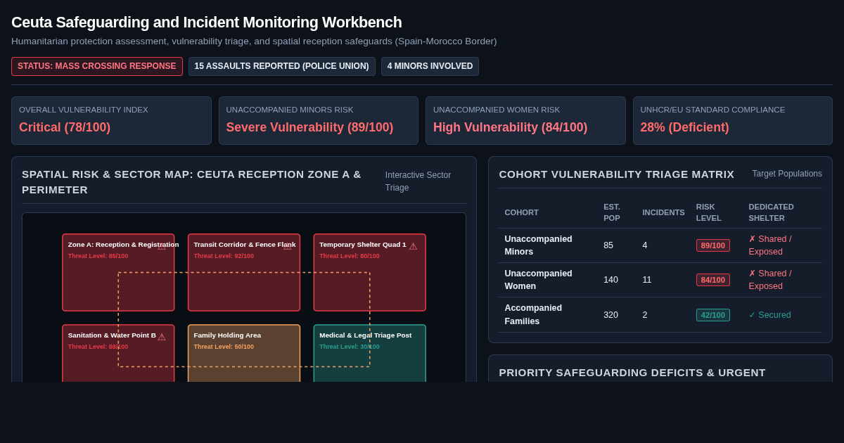The image size is (844, 443).
Task: Select the Unaccompanied Women cohort row name
Action: pos(538,280)
